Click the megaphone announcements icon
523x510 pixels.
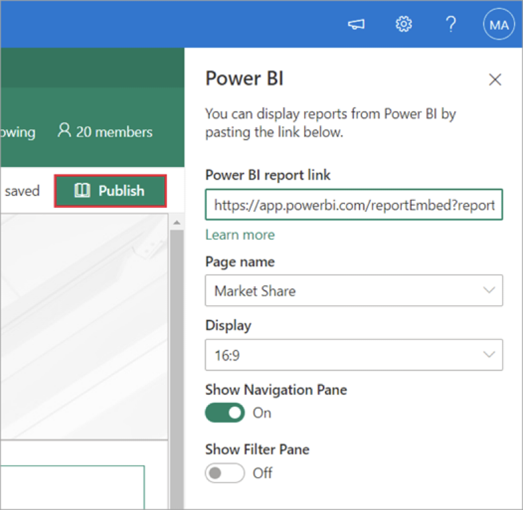356,25
